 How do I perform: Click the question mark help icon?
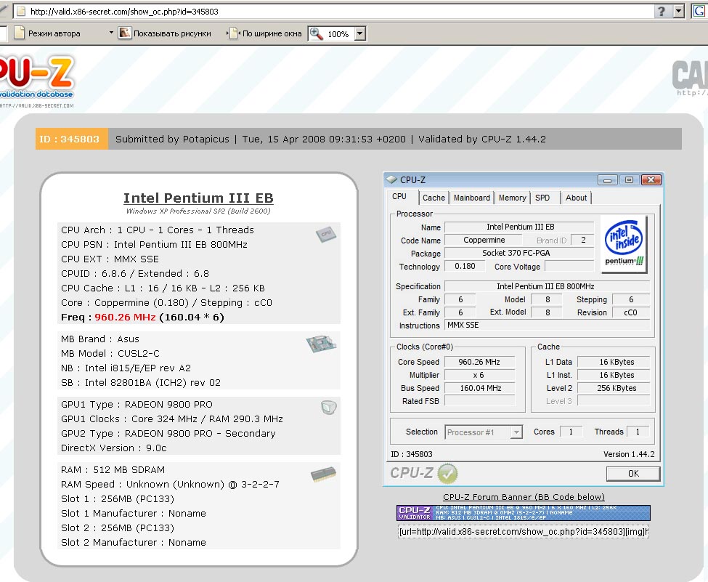pos(662,12)
